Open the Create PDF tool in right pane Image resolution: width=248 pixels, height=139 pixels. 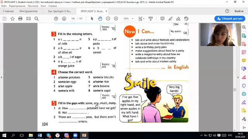[x=244, y=44]
